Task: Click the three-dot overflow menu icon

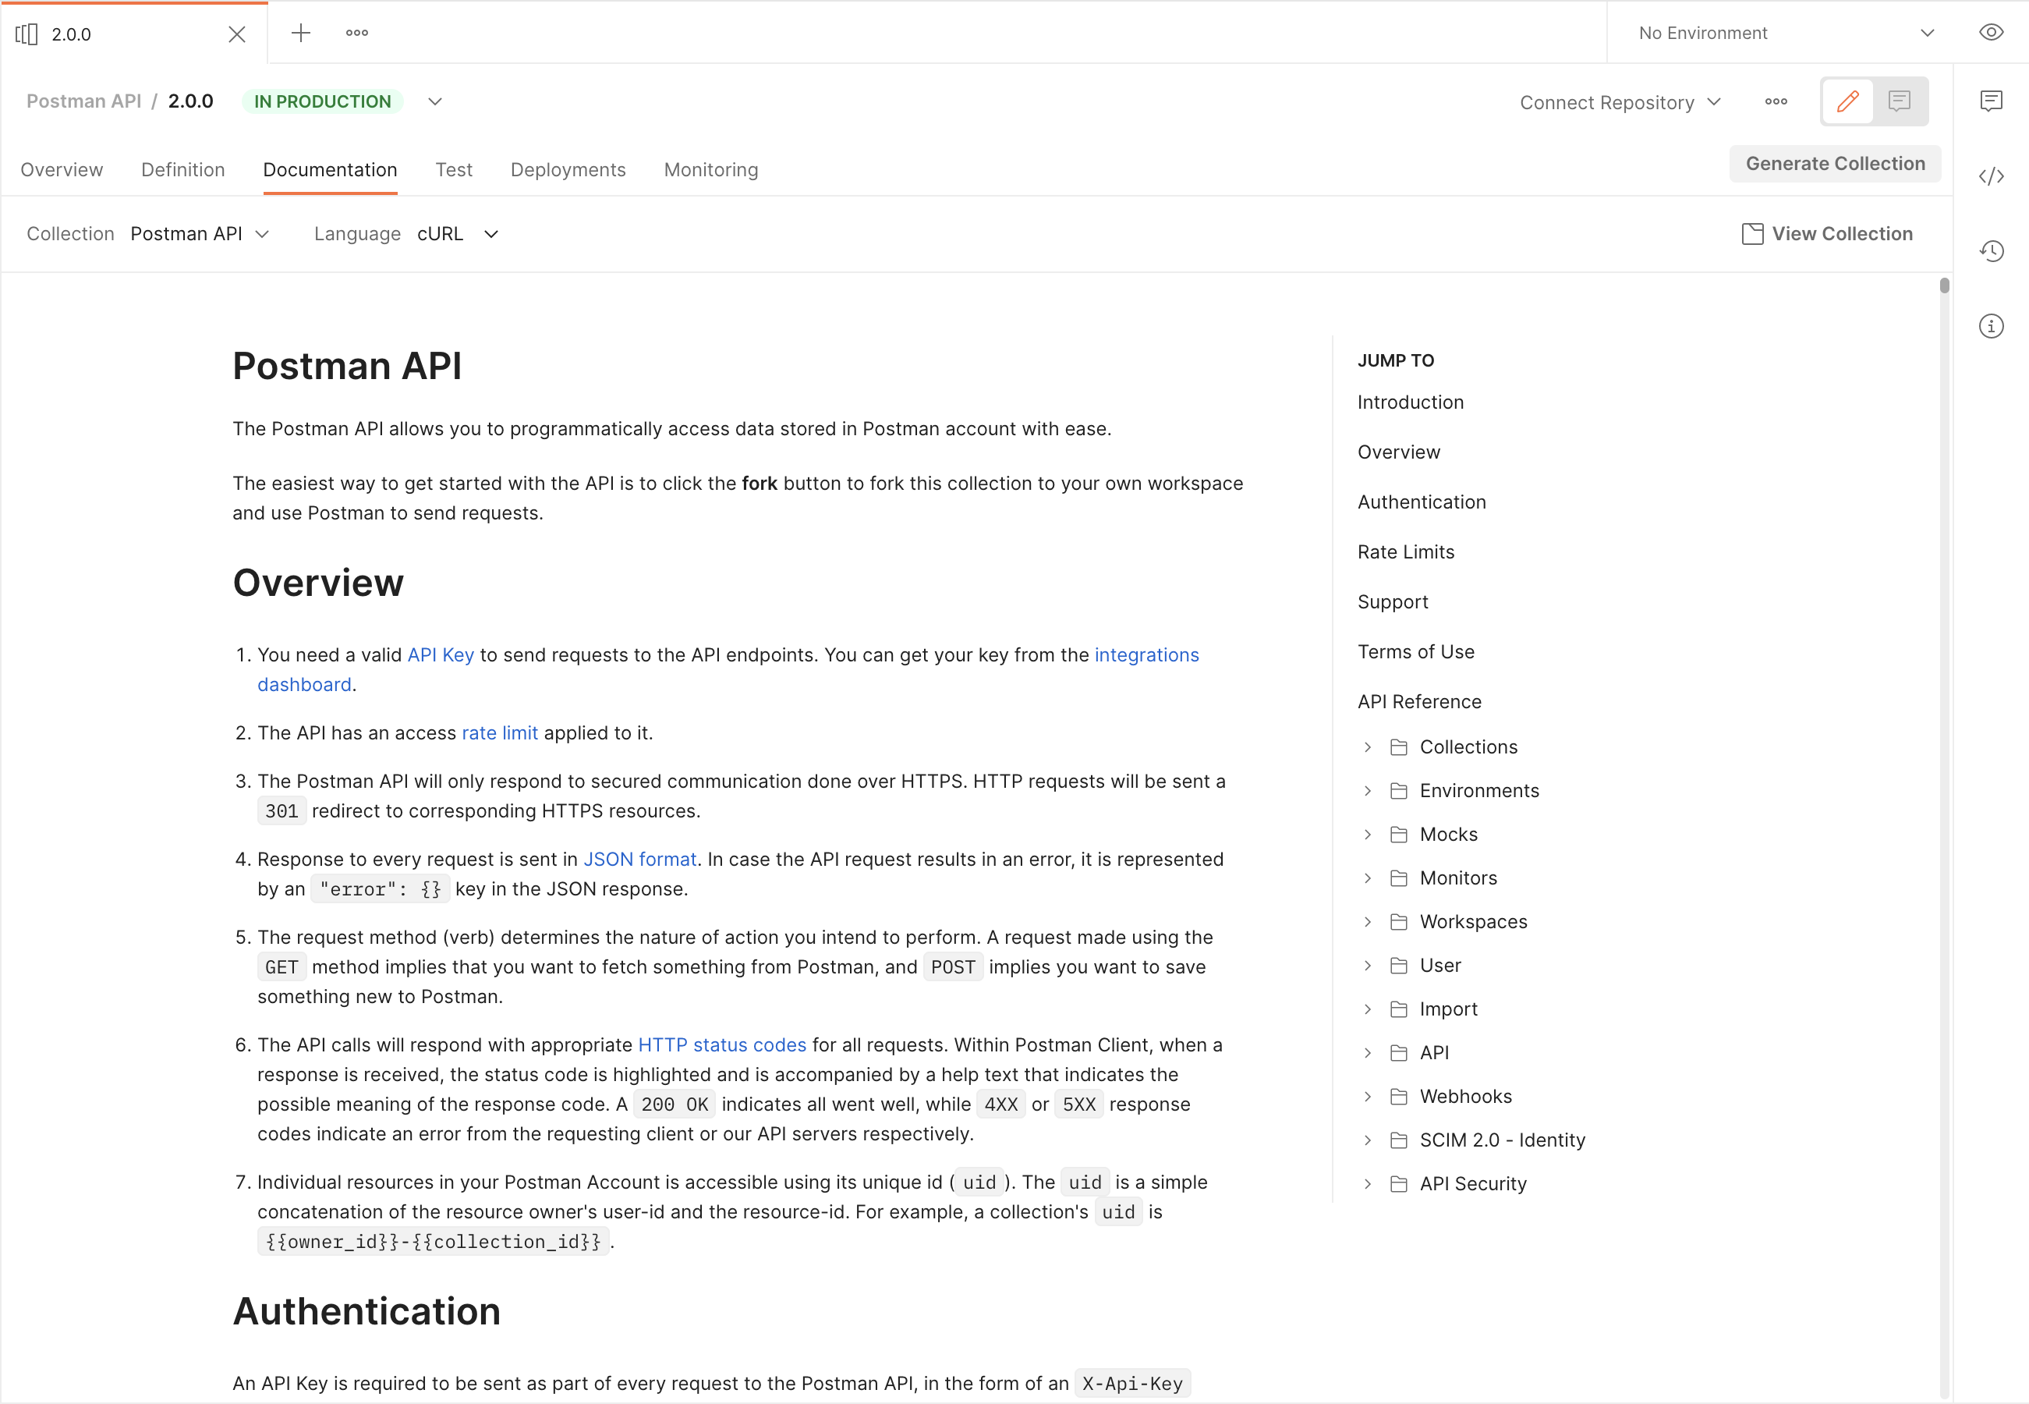Action: click(358, 33)
